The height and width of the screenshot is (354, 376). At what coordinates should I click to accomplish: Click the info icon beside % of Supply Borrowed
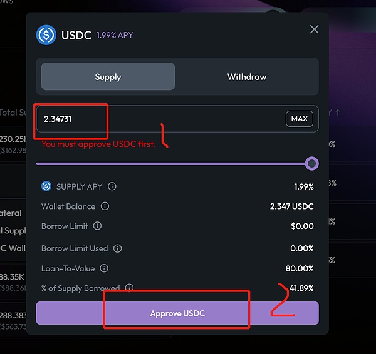click(x=129, y=288)
